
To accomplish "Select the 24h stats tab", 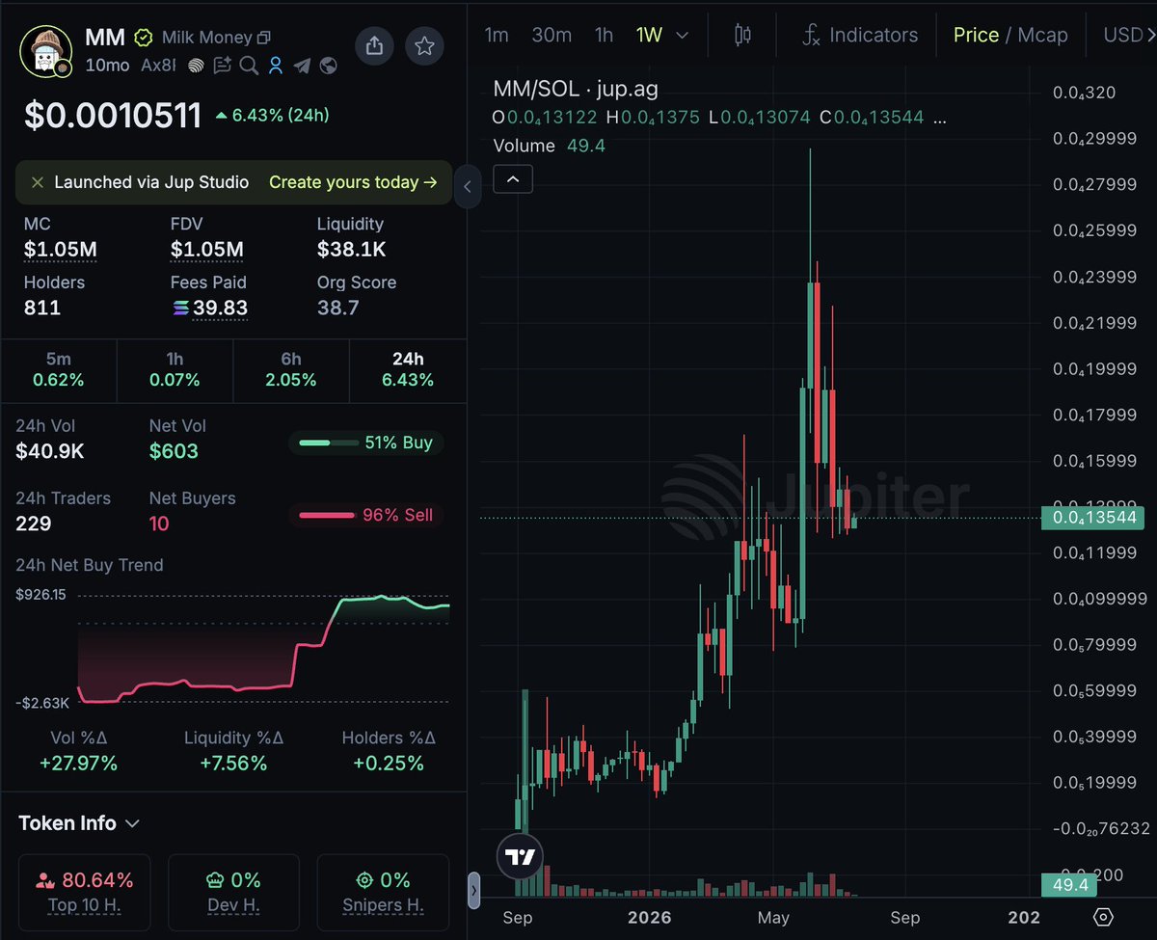I will [x=408, y=369].
